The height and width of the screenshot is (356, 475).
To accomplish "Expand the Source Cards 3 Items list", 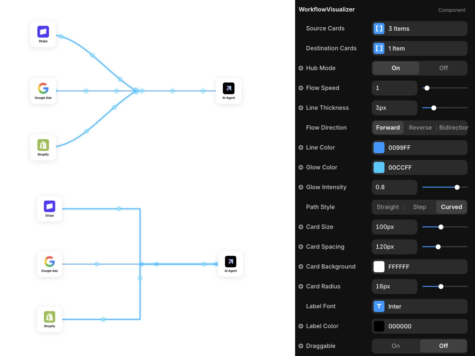I will (x=419, y=29).
